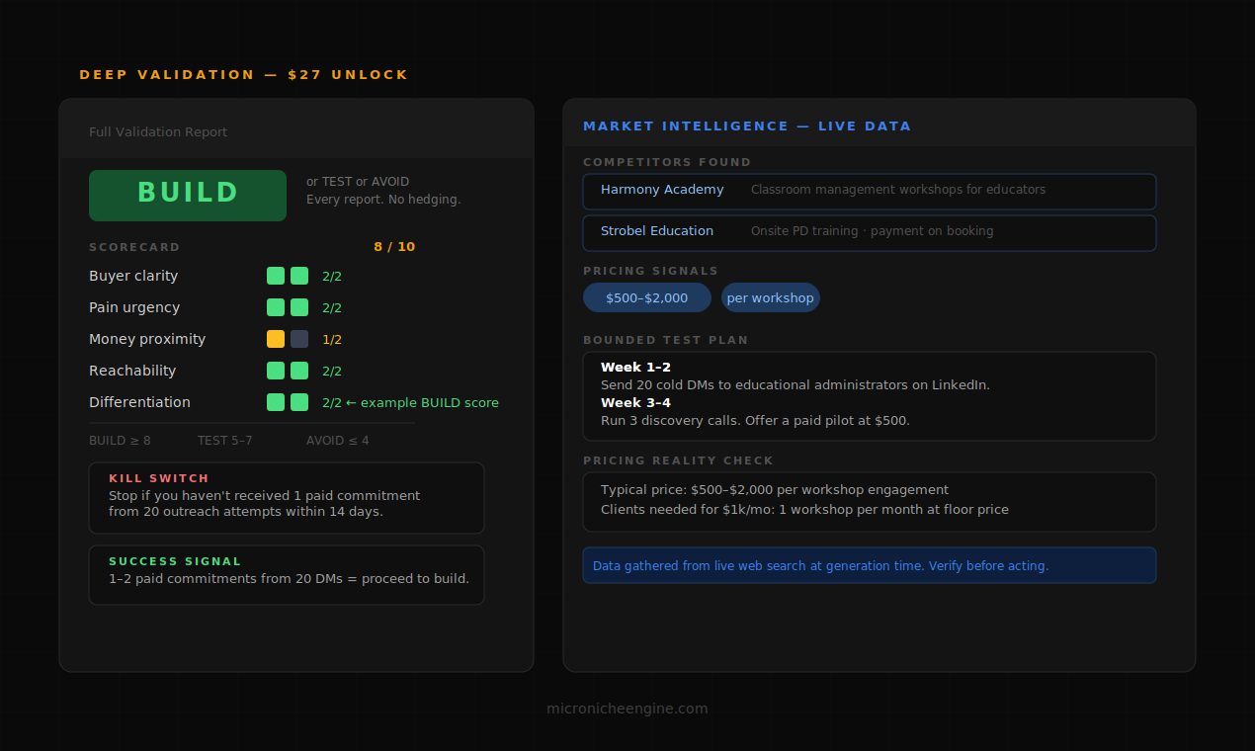Click the Pain urgency label

click(134, 307)
